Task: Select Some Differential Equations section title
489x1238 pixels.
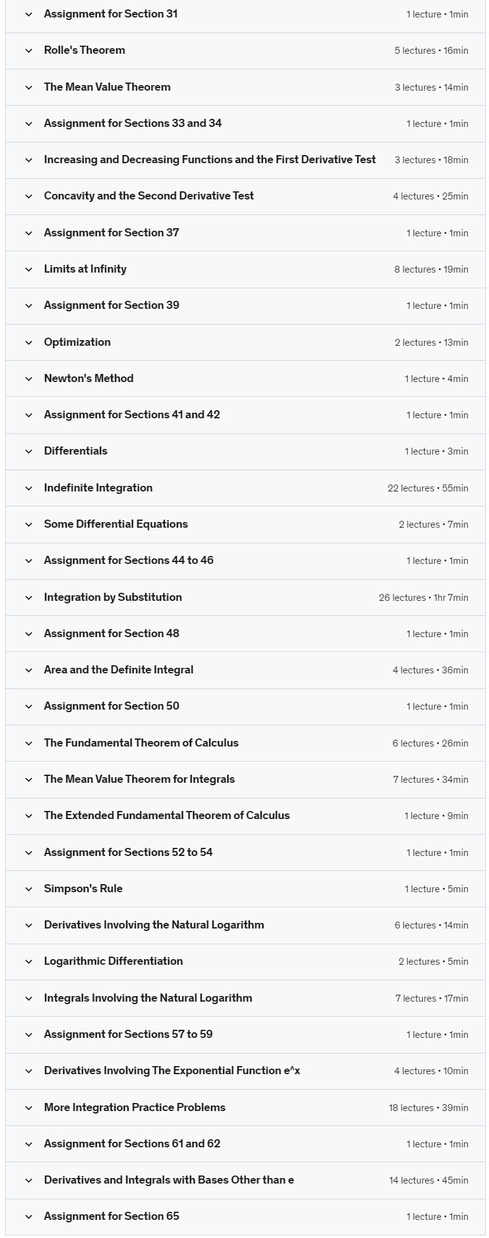Action: 116,524
